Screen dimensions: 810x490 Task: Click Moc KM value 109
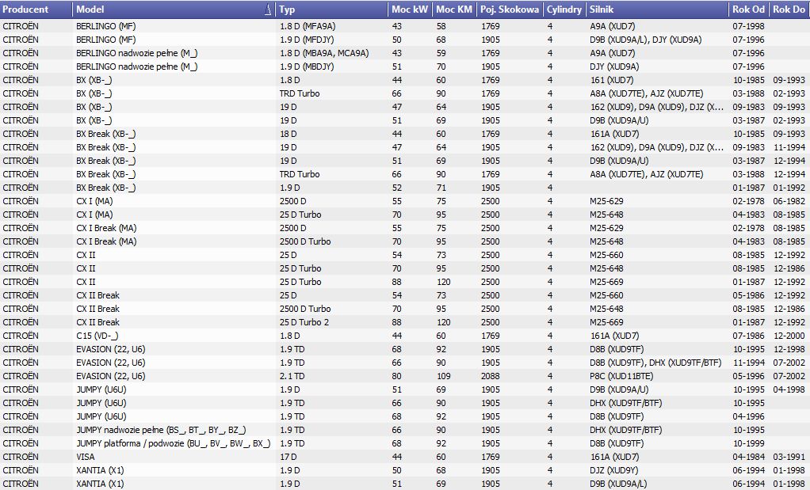tap(443, 376)
